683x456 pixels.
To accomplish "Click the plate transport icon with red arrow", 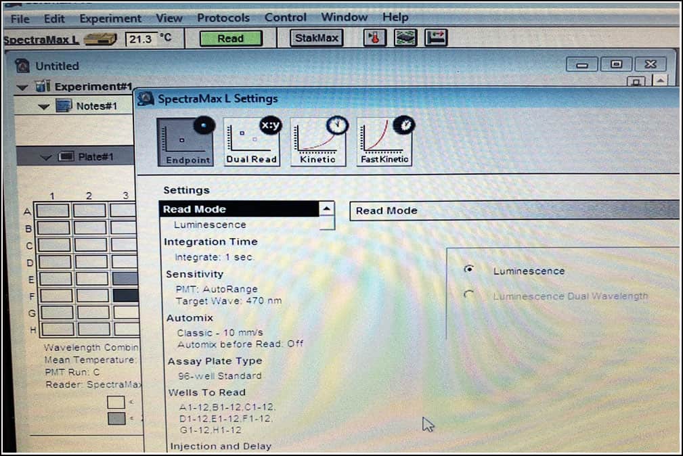I will coord(436,38).
